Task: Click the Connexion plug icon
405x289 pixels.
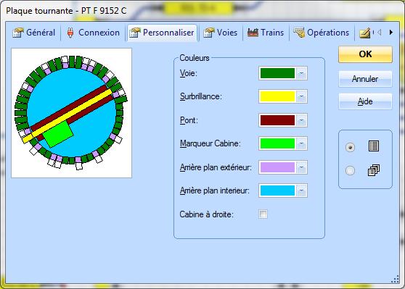Action: 70,33
